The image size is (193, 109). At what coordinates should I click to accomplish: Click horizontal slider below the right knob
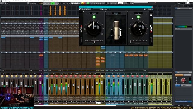(138, 42)
